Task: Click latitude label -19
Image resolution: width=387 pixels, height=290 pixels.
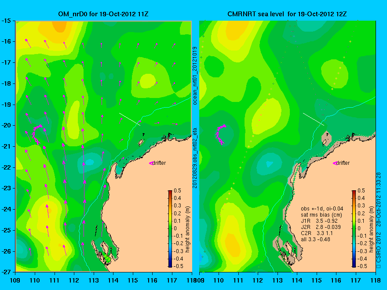Action: tap(6, 105)
